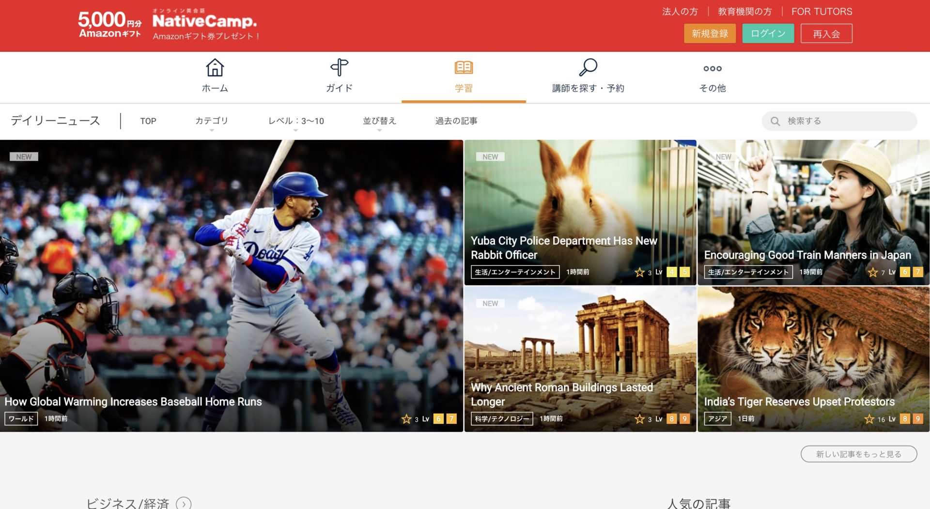Toggle the favorite star on the baseball article

[x=406, y=418]
